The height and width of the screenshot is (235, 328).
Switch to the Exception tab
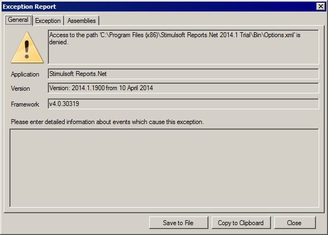[x=48, y=21]
